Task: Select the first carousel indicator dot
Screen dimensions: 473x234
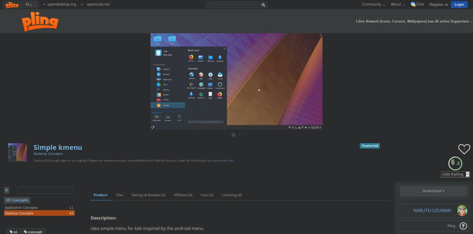Action: (x=233, y=135)
